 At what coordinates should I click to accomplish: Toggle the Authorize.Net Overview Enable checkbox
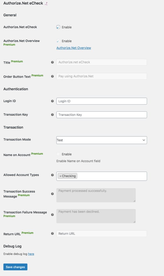(58, 41)
